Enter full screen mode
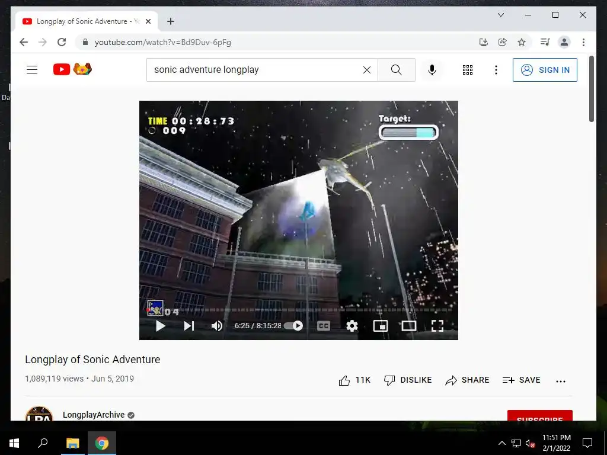Image resolution: width=607 pixels, height=455 pixels. pyautogui.click(x=437, y=326)
